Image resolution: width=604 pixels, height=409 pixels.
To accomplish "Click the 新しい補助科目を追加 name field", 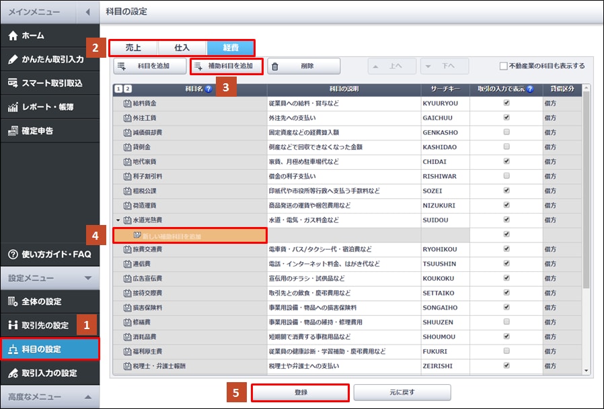I will [x=190, y=236].
